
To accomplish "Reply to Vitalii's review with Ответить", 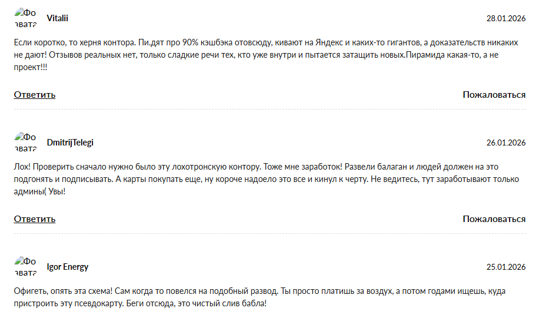I will tap(35, 94).
